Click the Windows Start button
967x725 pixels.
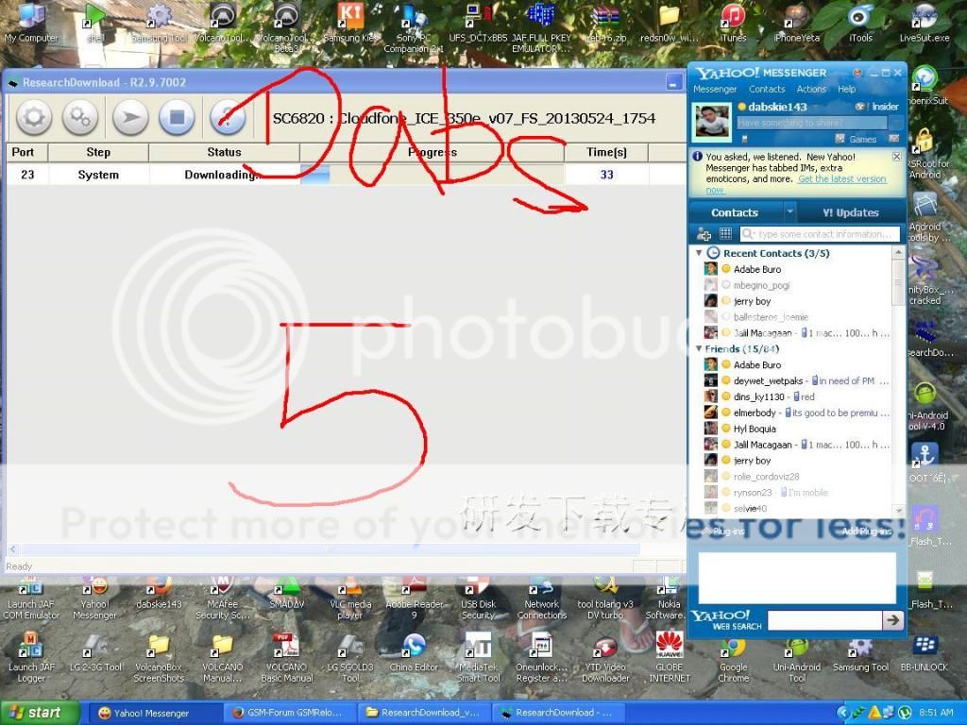[36, 713]
